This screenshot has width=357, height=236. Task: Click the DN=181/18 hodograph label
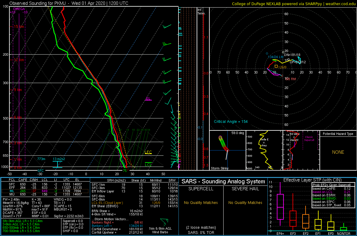click(x=292, y=55)
